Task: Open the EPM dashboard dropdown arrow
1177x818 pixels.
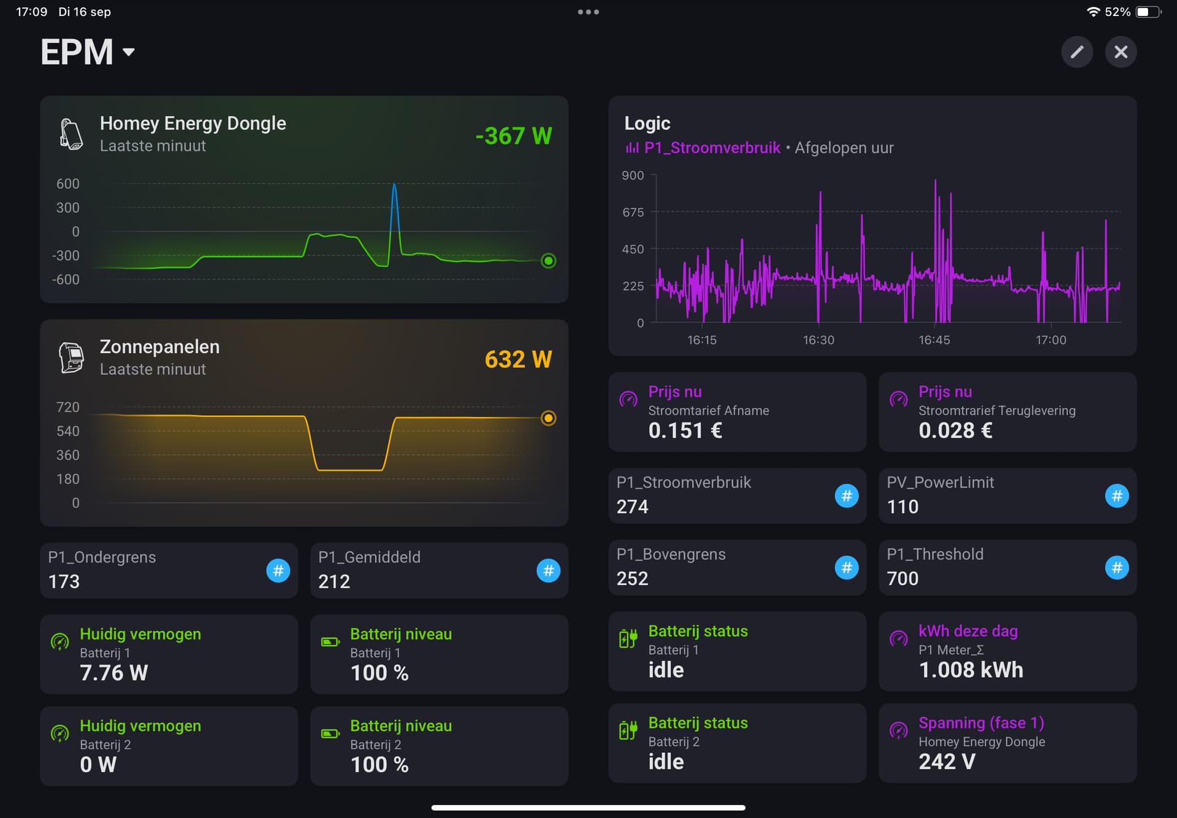Action: [x=129, y=52]
